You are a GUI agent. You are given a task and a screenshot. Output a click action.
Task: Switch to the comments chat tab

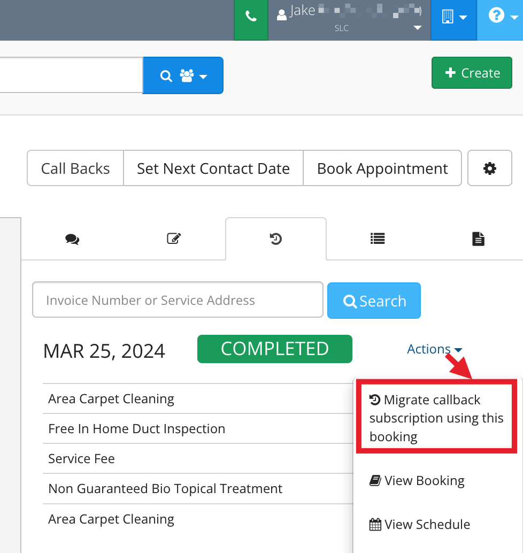pos(72,239)
